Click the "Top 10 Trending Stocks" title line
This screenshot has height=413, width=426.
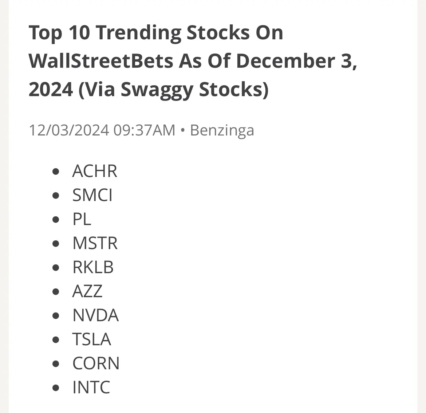156,33
